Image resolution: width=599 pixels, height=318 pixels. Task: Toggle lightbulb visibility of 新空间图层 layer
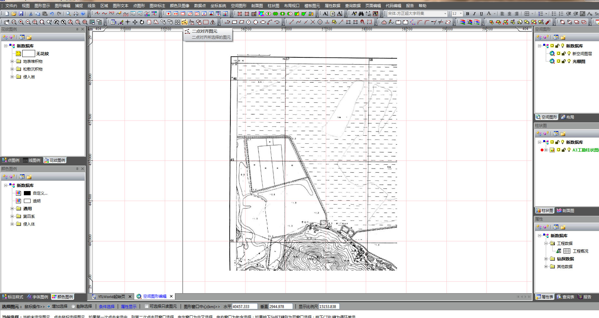[x=569, y=53]
